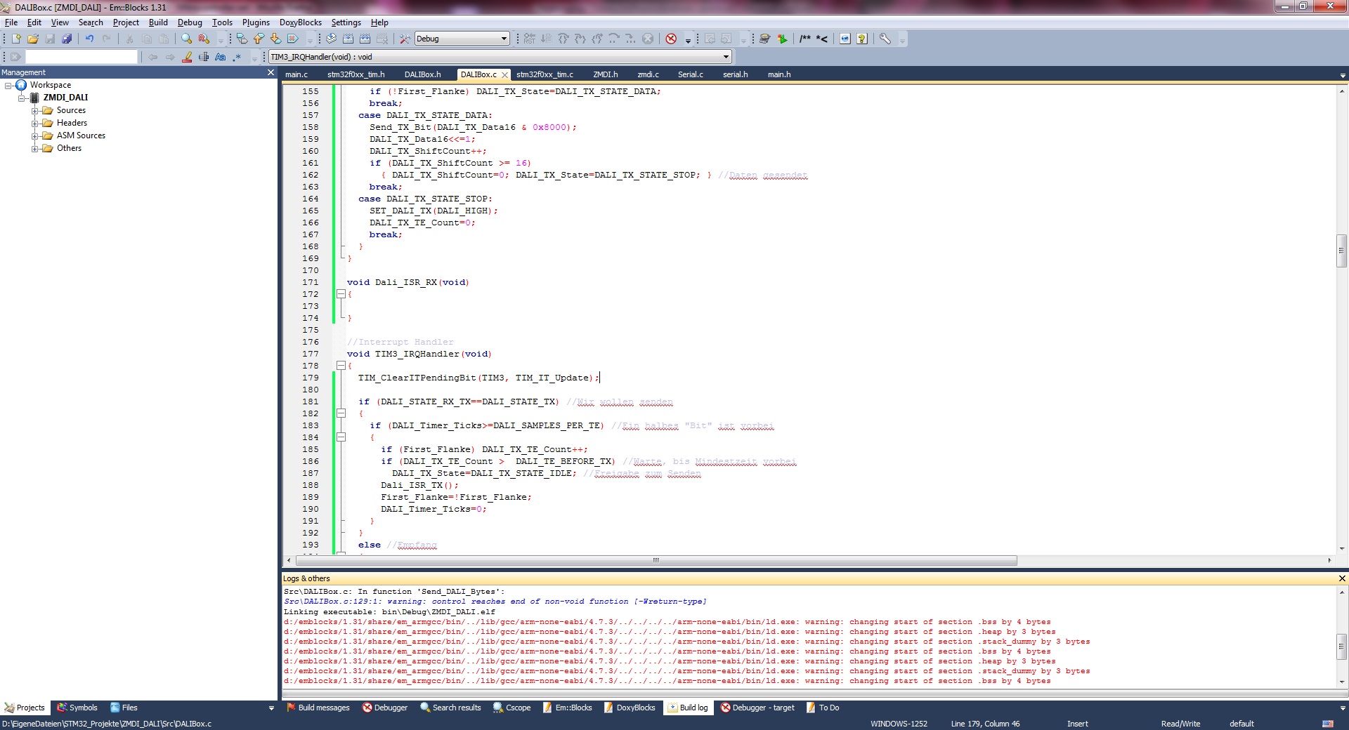
Task: Click the Find magnifier icon
Action: pyautogui.click(x=186, y=39)
